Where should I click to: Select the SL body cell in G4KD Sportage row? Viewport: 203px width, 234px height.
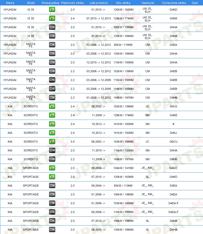[x=147, y=177]
